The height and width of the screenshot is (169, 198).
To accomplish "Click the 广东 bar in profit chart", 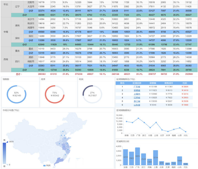I will (138, 156).
